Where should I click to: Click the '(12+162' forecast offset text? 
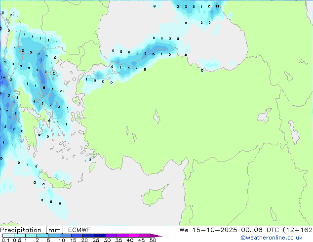coord(298,230)
